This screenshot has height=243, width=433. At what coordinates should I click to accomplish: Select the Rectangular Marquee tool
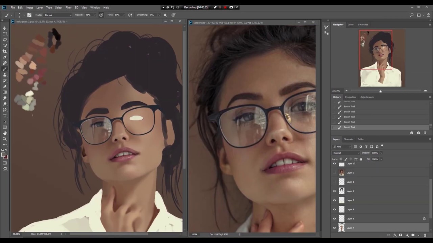click(5, 34)
